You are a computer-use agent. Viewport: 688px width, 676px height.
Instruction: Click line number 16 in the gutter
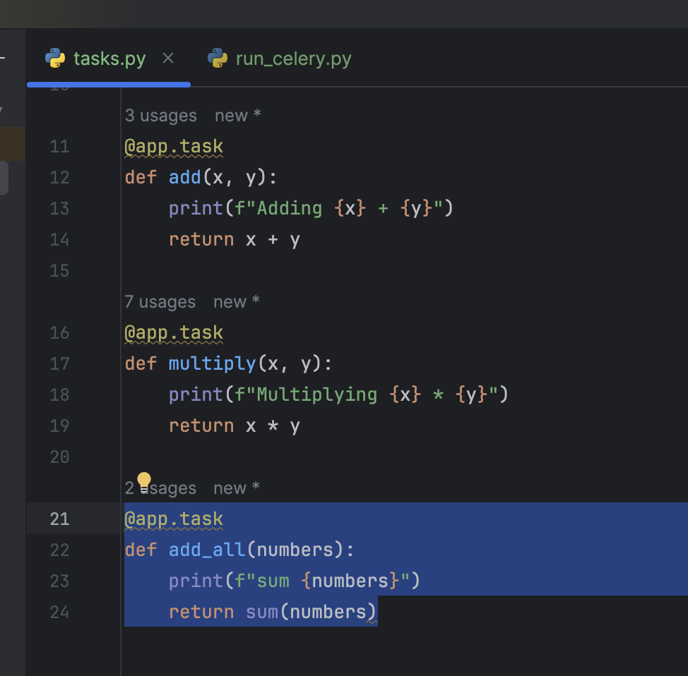59,333
